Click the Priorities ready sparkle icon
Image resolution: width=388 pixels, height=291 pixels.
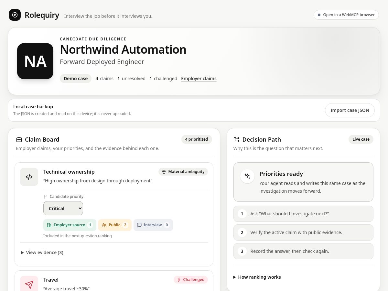(247, 176)
